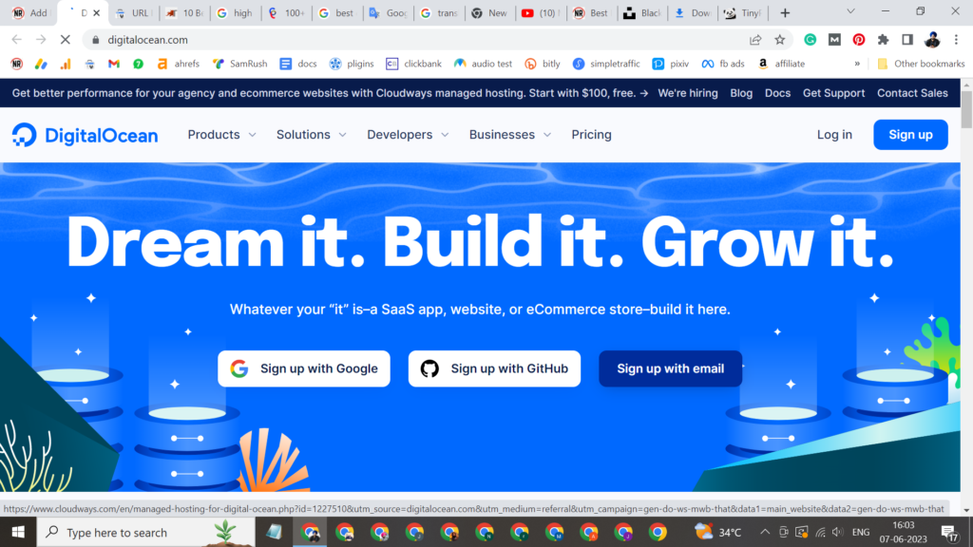This screenshot has width=973, height=547.
Task: Open the Windows Start menu
Action: (17, 532)
